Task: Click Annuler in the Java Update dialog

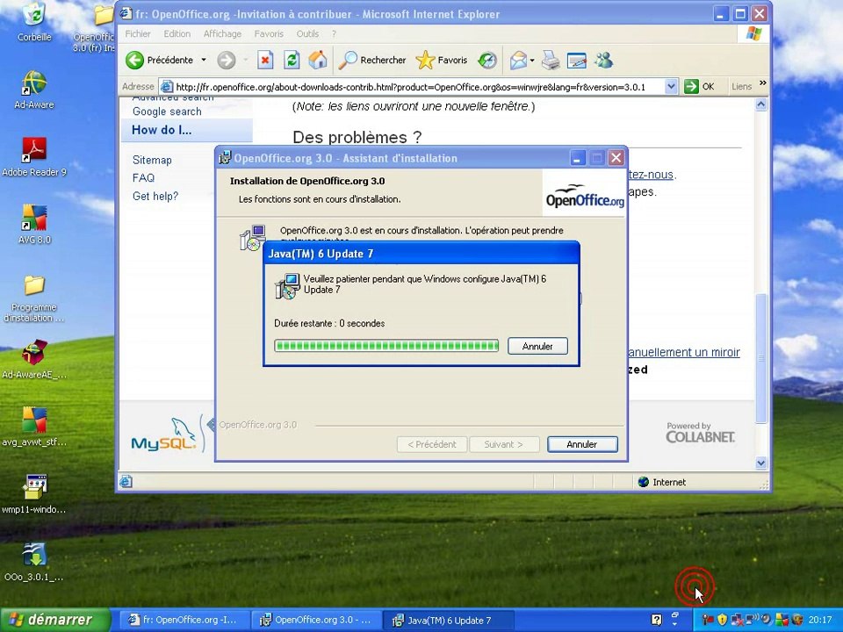Action: coord(537,347)
